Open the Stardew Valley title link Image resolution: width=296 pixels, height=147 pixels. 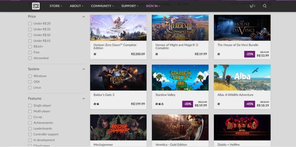tap(165, 95)
